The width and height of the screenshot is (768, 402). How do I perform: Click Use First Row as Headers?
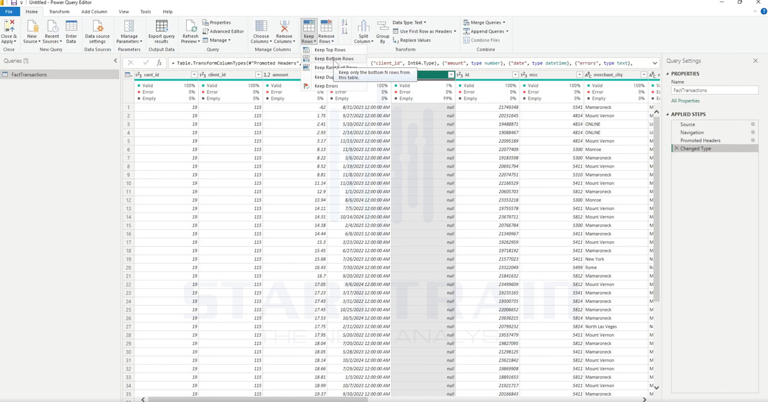(x=425, y=31)
